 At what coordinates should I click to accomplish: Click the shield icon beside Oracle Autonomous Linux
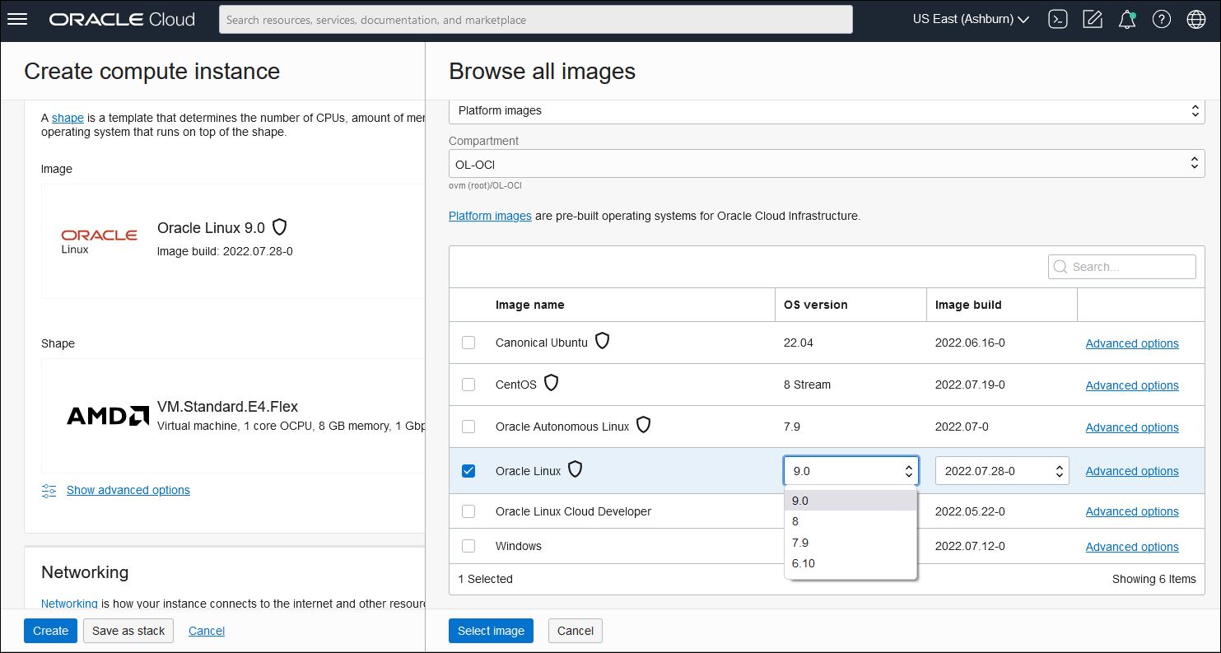click(643, 425)
